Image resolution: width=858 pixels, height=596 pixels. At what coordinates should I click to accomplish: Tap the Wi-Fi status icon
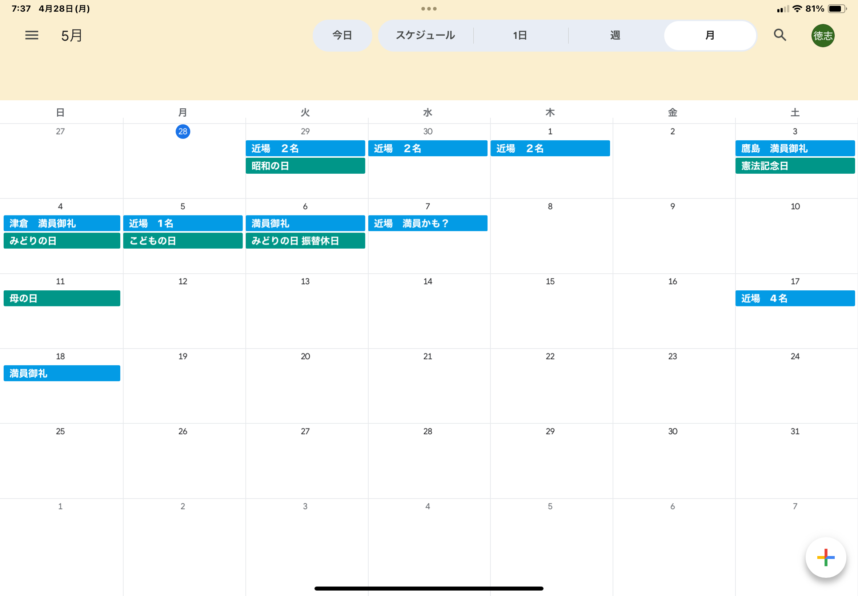[x=797, y=9]
